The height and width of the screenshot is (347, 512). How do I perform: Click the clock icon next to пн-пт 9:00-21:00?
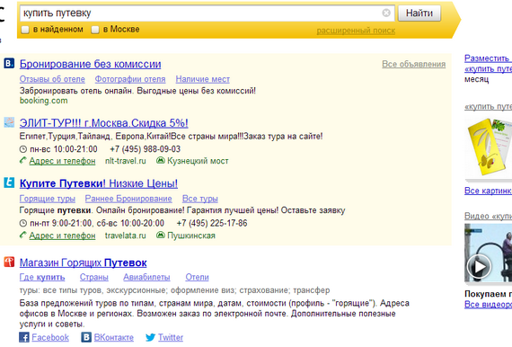tap(22, 224)
